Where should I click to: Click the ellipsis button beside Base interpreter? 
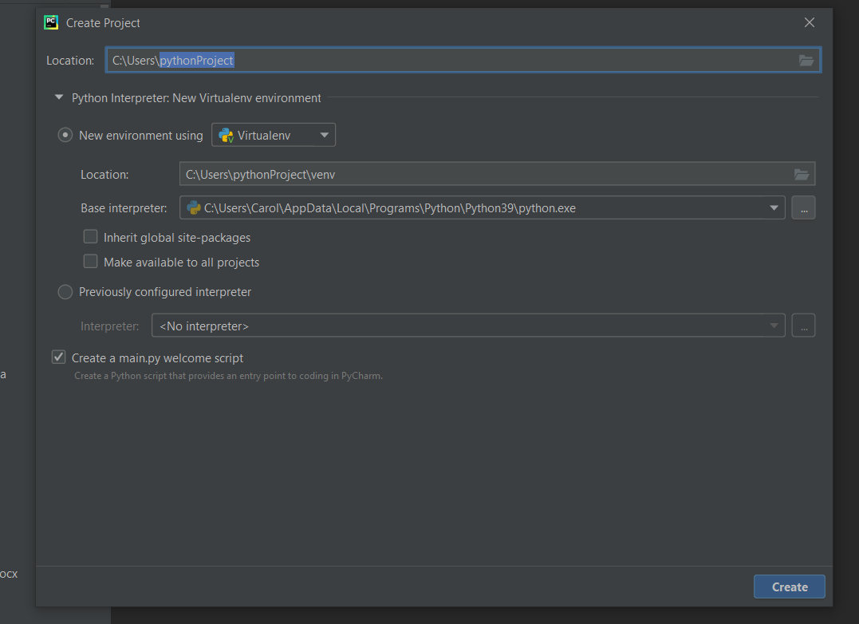(804, 208)
